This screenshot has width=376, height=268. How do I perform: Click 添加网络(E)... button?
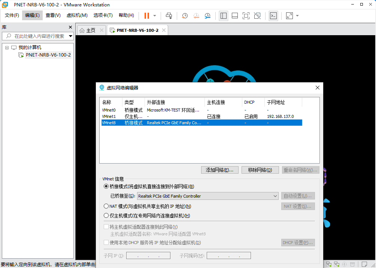(220, 170)
